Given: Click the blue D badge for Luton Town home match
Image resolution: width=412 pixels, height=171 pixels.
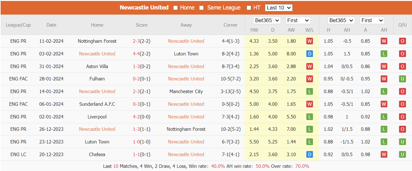Looking at the screenshot, I should tap(309, 54).
